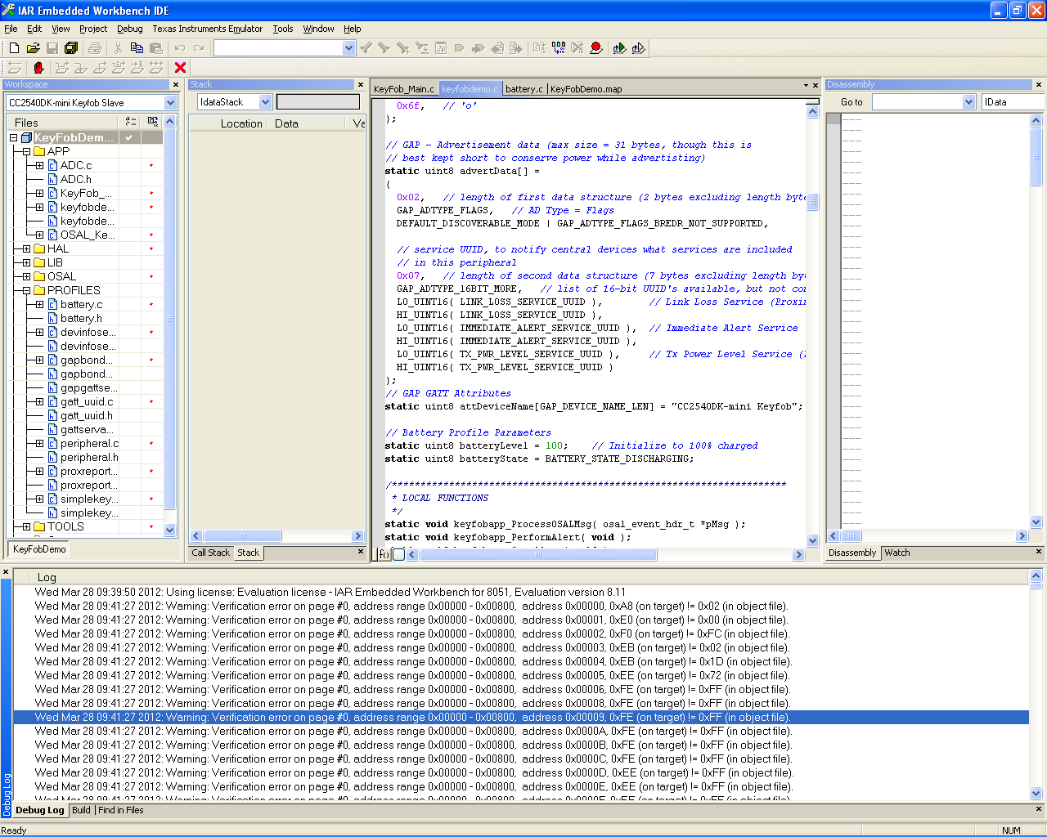Image resolution: width=1047 pixels, height=837 pixels.
Task: Open the Find in Files tab
Action: [120, 810]
